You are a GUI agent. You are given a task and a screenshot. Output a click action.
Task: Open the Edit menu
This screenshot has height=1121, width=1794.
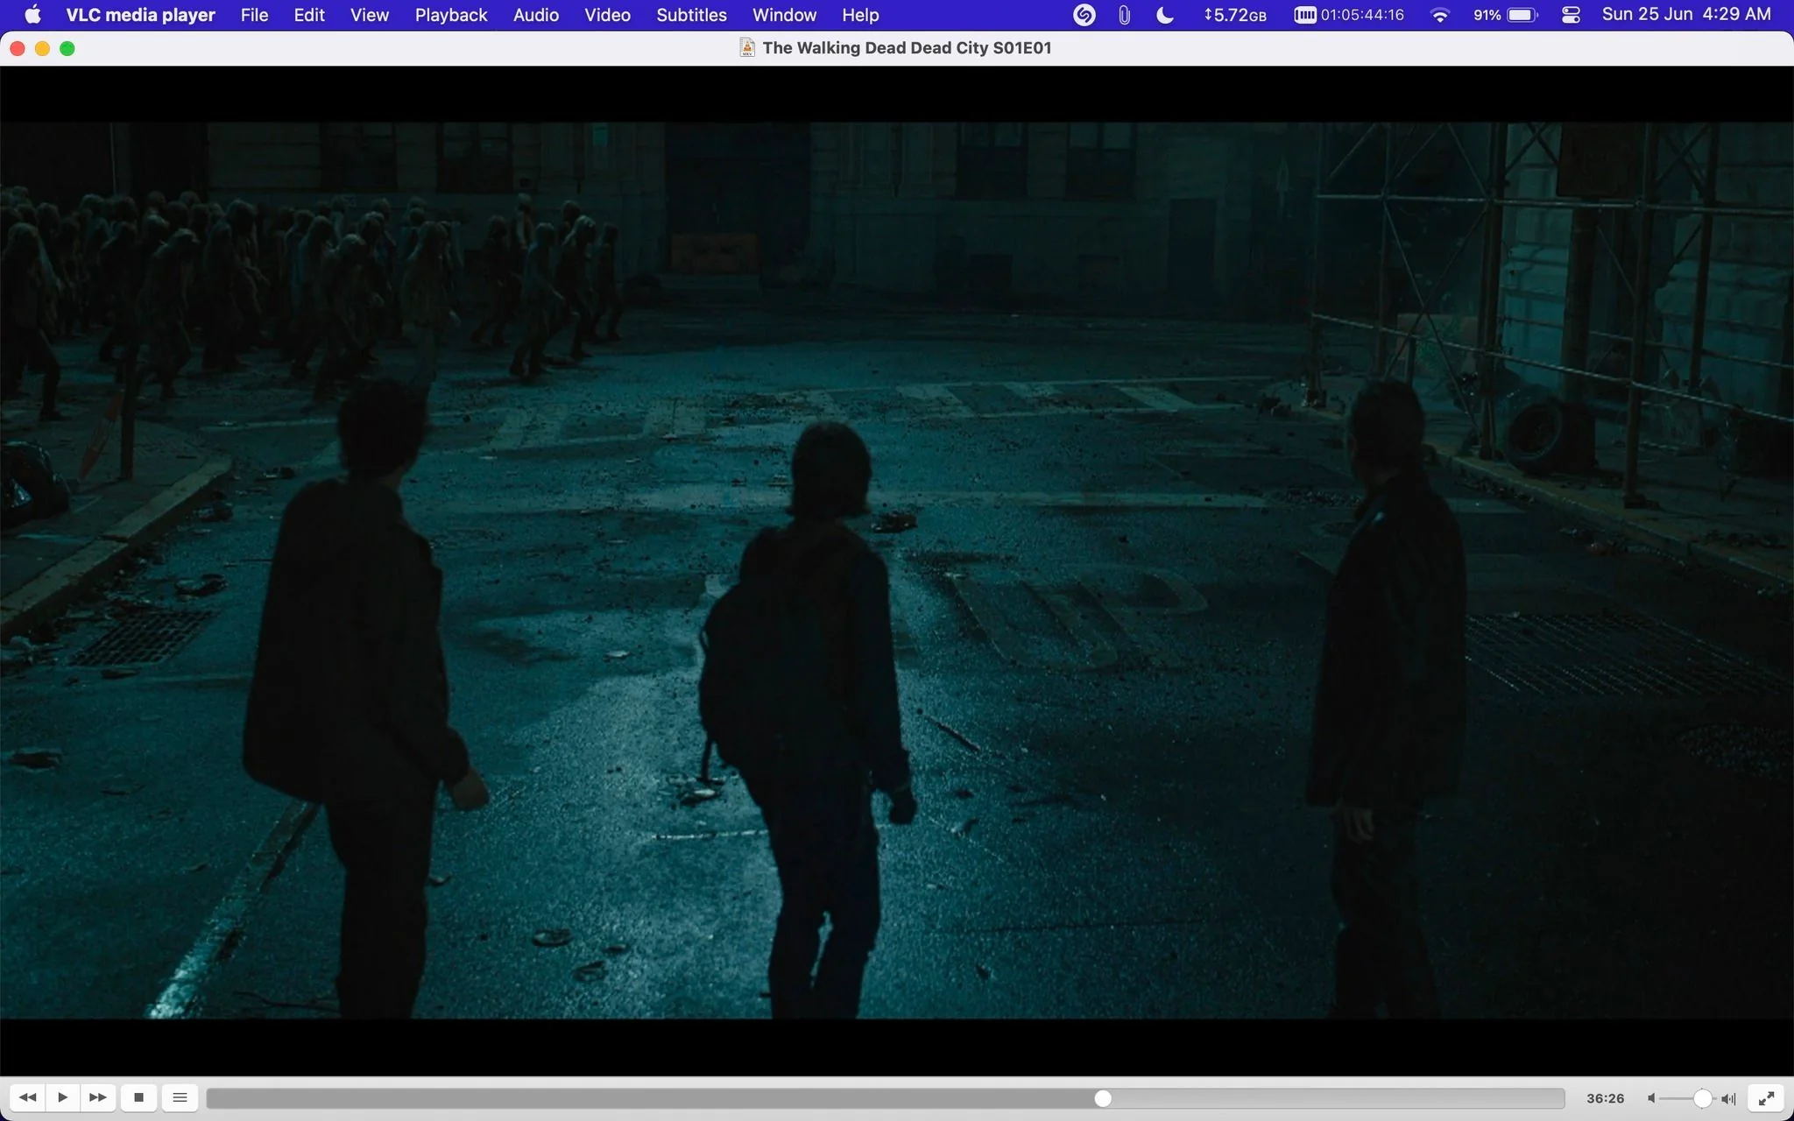coord(309,15)
